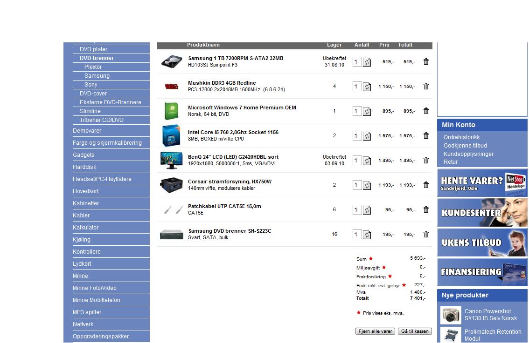Update quantity icon for Patchkabel row

[367, 210]
